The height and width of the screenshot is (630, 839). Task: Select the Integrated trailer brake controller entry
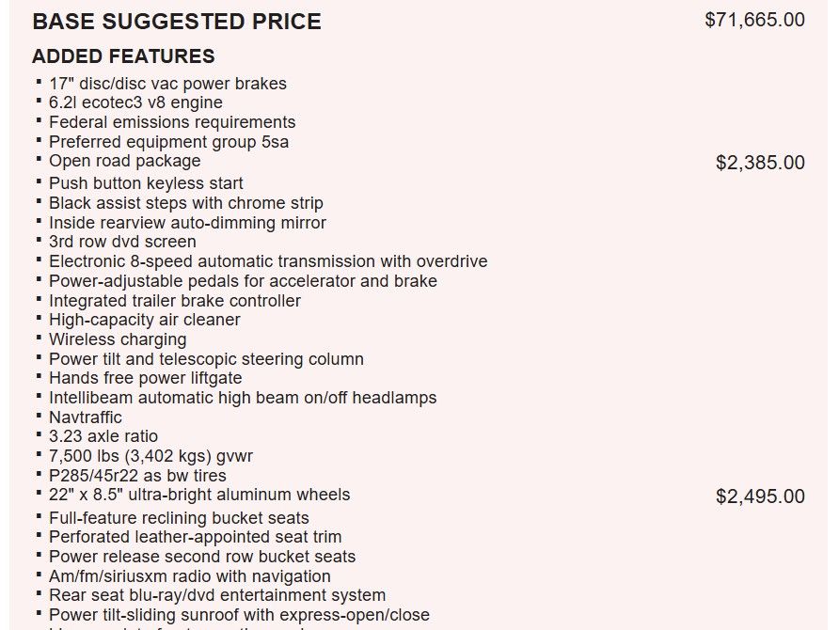coord(175,301)
